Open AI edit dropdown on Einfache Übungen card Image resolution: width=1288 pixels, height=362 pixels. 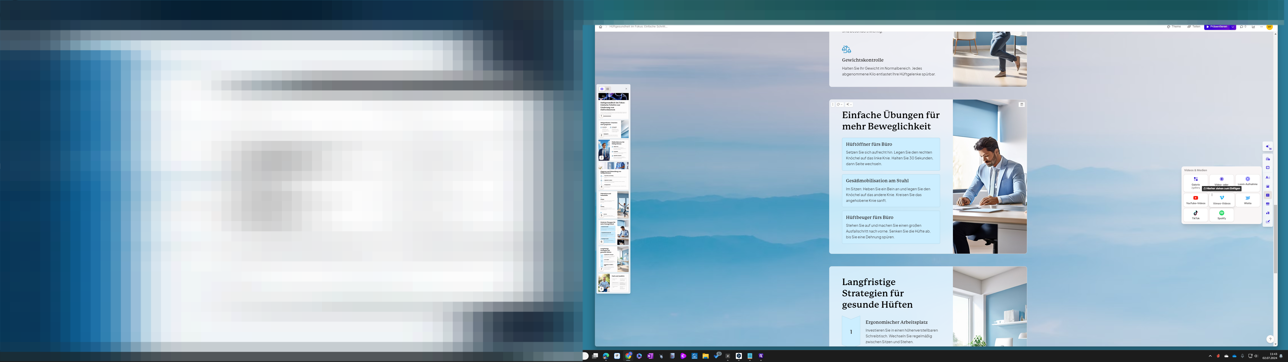[x=849, y=105]
